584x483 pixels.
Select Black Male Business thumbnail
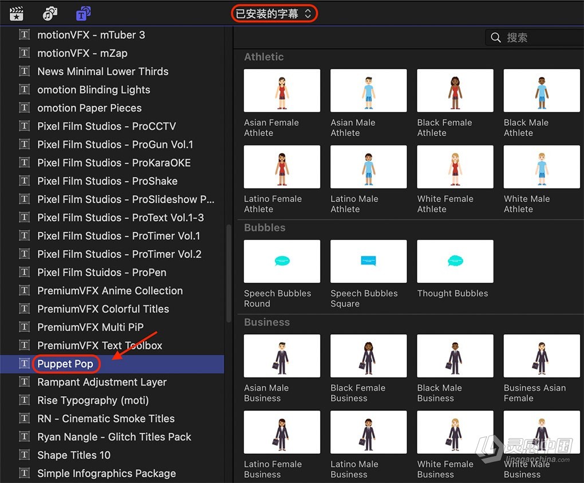455,356
